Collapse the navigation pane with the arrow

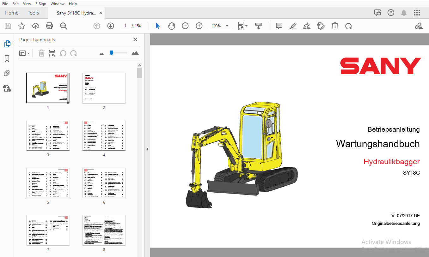pos(147,149)
